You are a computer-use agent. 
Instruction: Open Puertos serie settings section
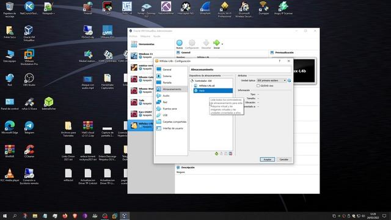(x=172, y=109)
